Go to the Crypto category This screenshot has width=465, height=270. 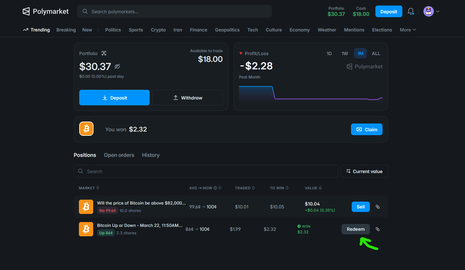tap(158, 30)
